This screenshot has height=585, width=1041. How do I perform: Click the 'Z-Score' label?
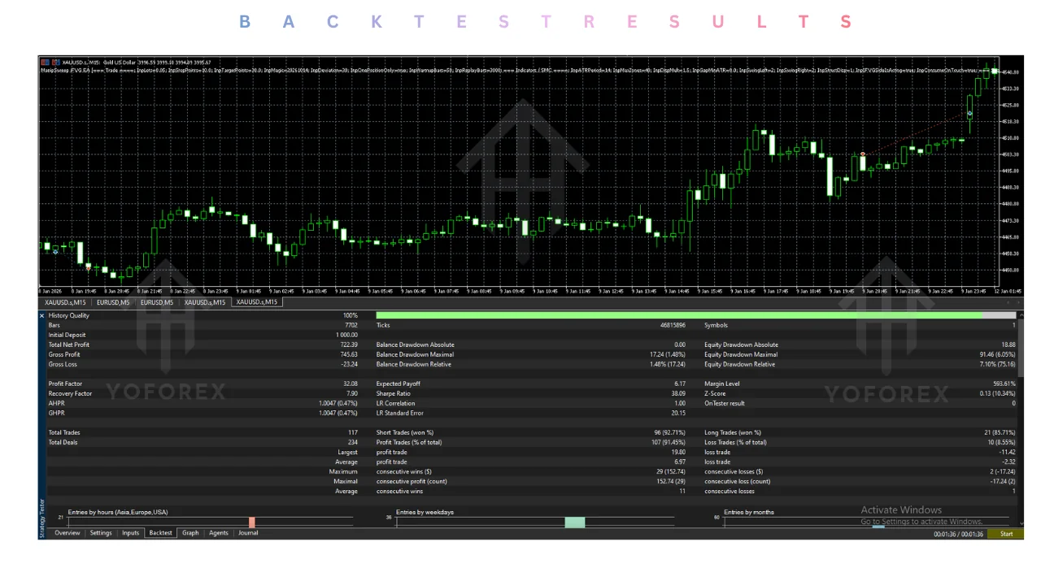coord(717,393)
